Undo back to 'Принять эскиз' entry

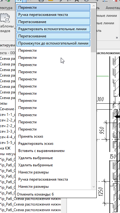pyautogui.click(x=53, y=136)
